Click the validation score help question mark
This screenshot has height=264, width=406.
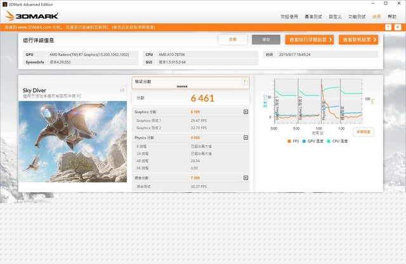coord(244,82)
